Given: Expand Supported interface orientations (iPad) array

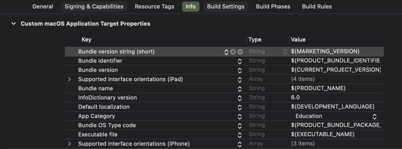Looking at the screenshot, I should [70, 79].
